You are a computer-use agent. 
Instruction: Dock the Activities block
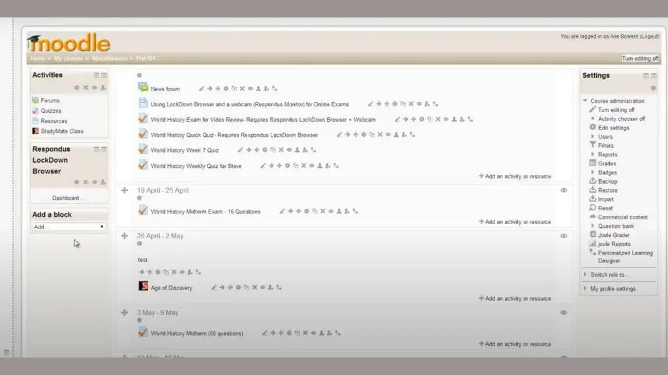point(104,76)
